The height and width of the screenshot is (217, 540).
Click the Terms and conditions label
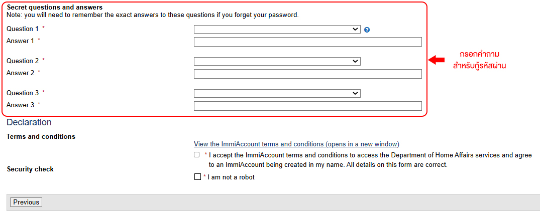pyautogui.click(x=41, y=137)
